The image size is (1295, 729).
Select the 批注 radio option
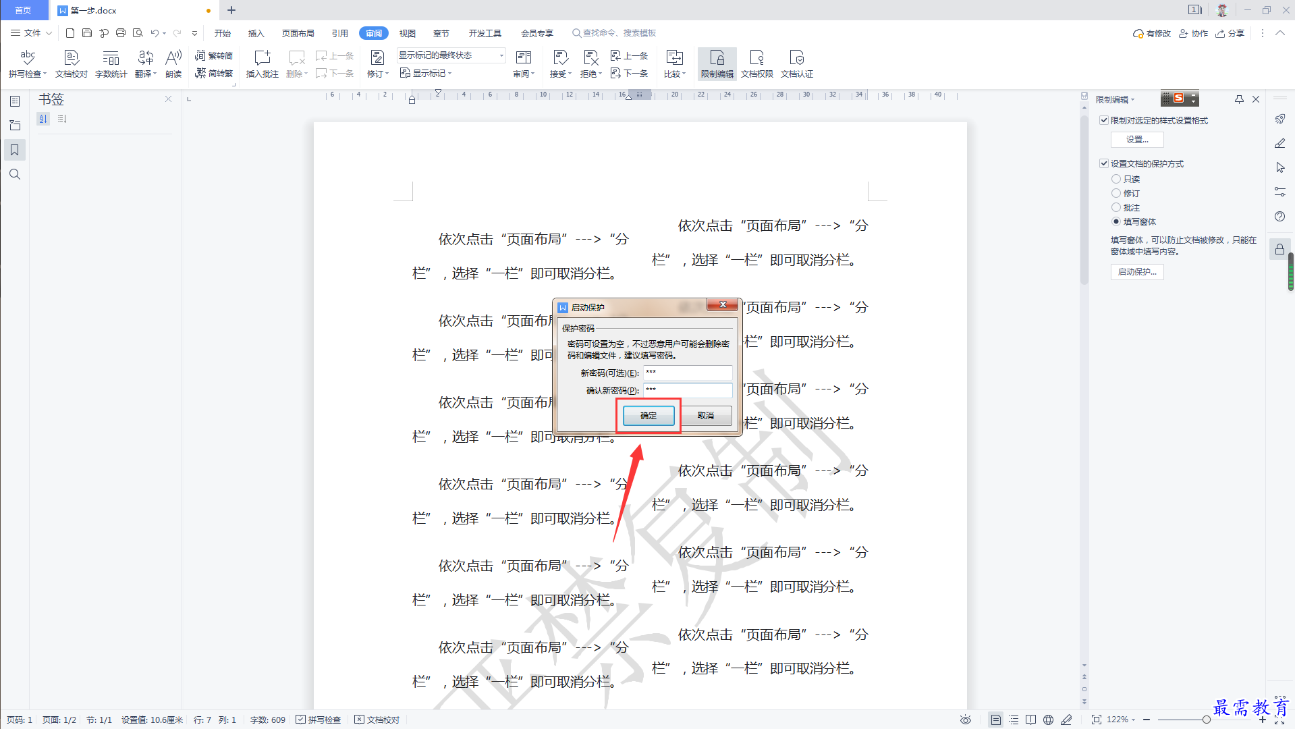[1116, 207]
